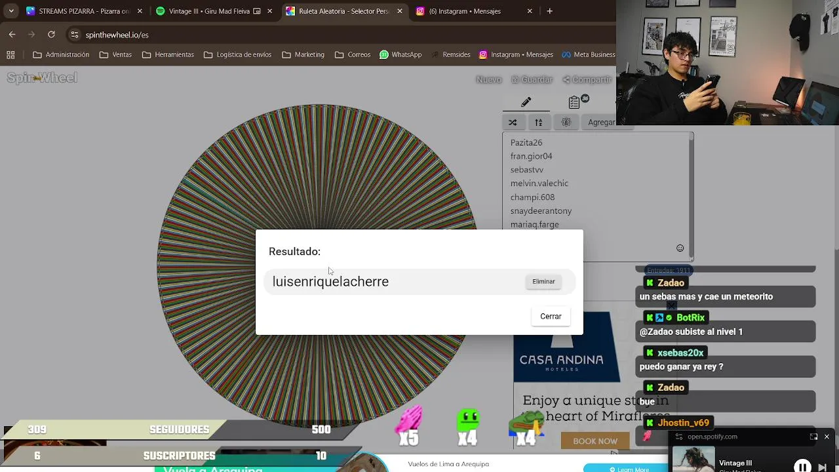Click the fran.gior04 entry line
Viewport: 839px width, 472px height.
coord(531,156)
